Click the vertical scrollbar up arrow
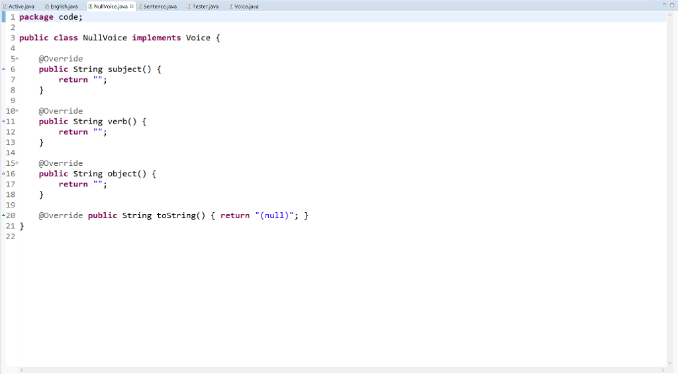Image resolution: width=678 pixels, height=374 pixels. [670, 15]
